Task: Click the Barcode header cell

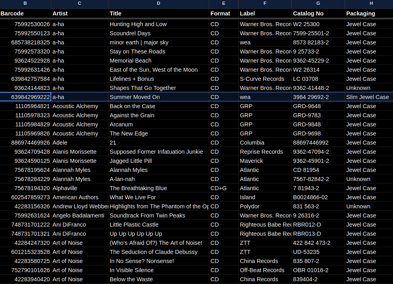Action: (25, 13)
